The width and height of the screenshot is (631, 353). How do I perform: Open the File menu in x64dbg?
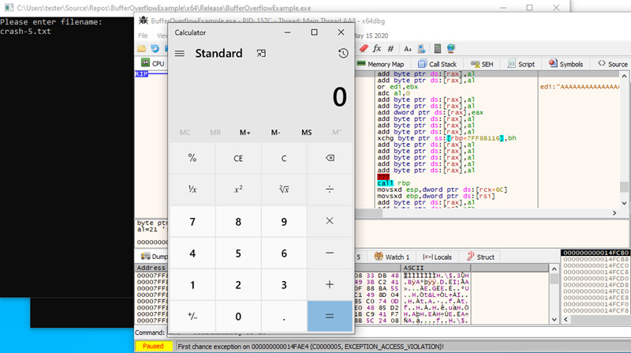[143, 36]
